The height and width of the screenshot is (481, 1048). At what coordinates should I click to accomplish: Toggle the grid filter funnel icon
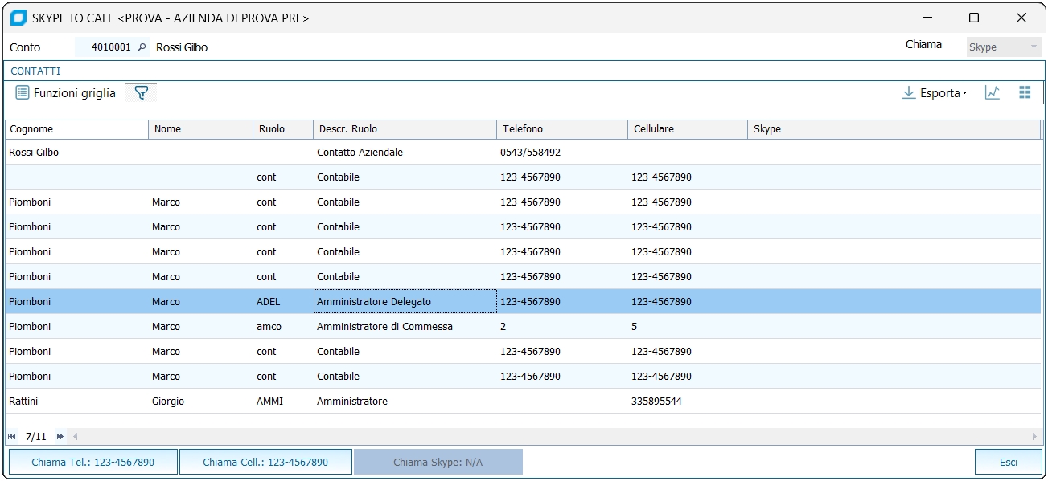click(141, 93)
